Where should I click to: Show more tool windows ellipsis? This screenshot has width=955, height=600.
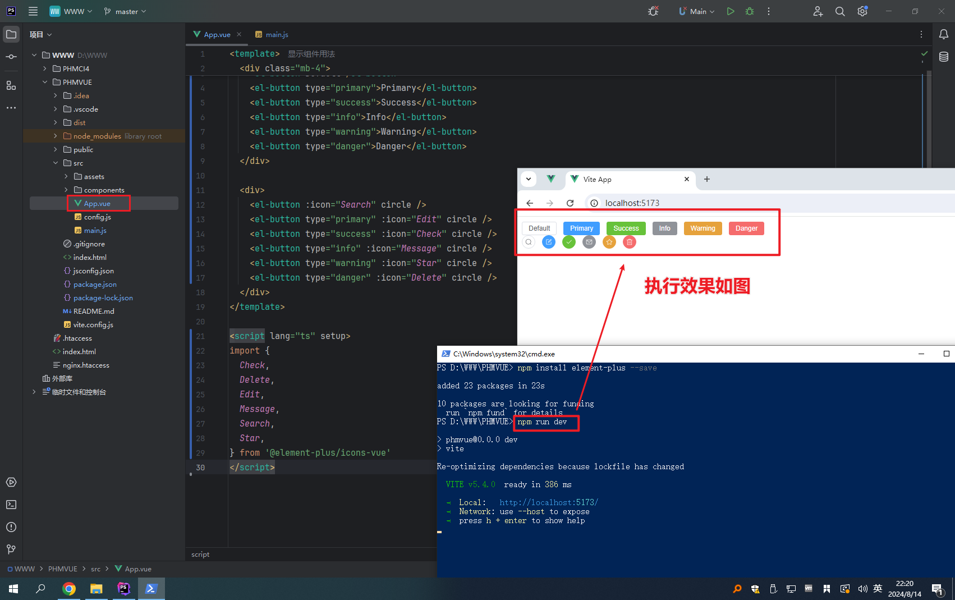[x=11, y=108]
